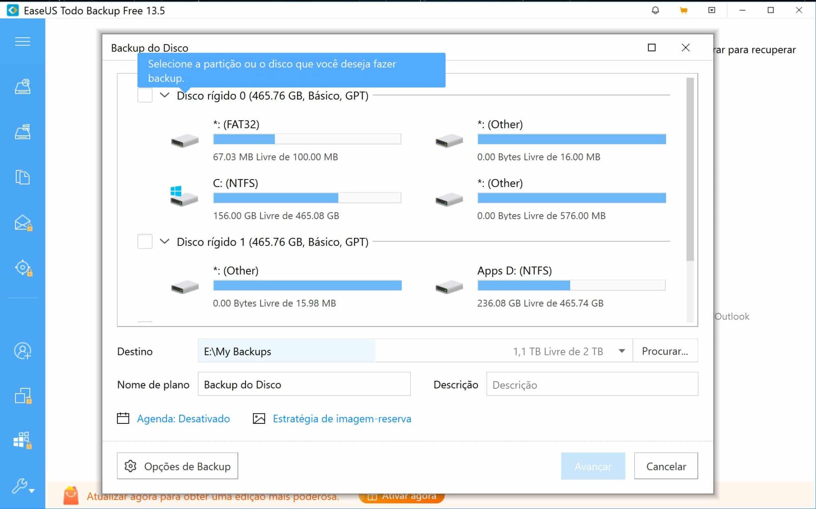Viewport: 816px width, 509px height.
Task: Open the wrench tools icon
Action: [20, 486]
